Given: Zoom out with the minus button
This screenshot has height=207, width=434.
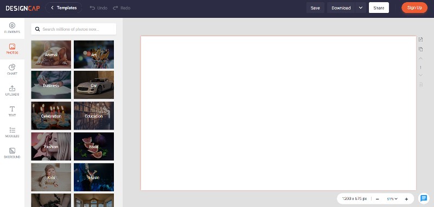Looking at the screenshot, I should point(377,199).
